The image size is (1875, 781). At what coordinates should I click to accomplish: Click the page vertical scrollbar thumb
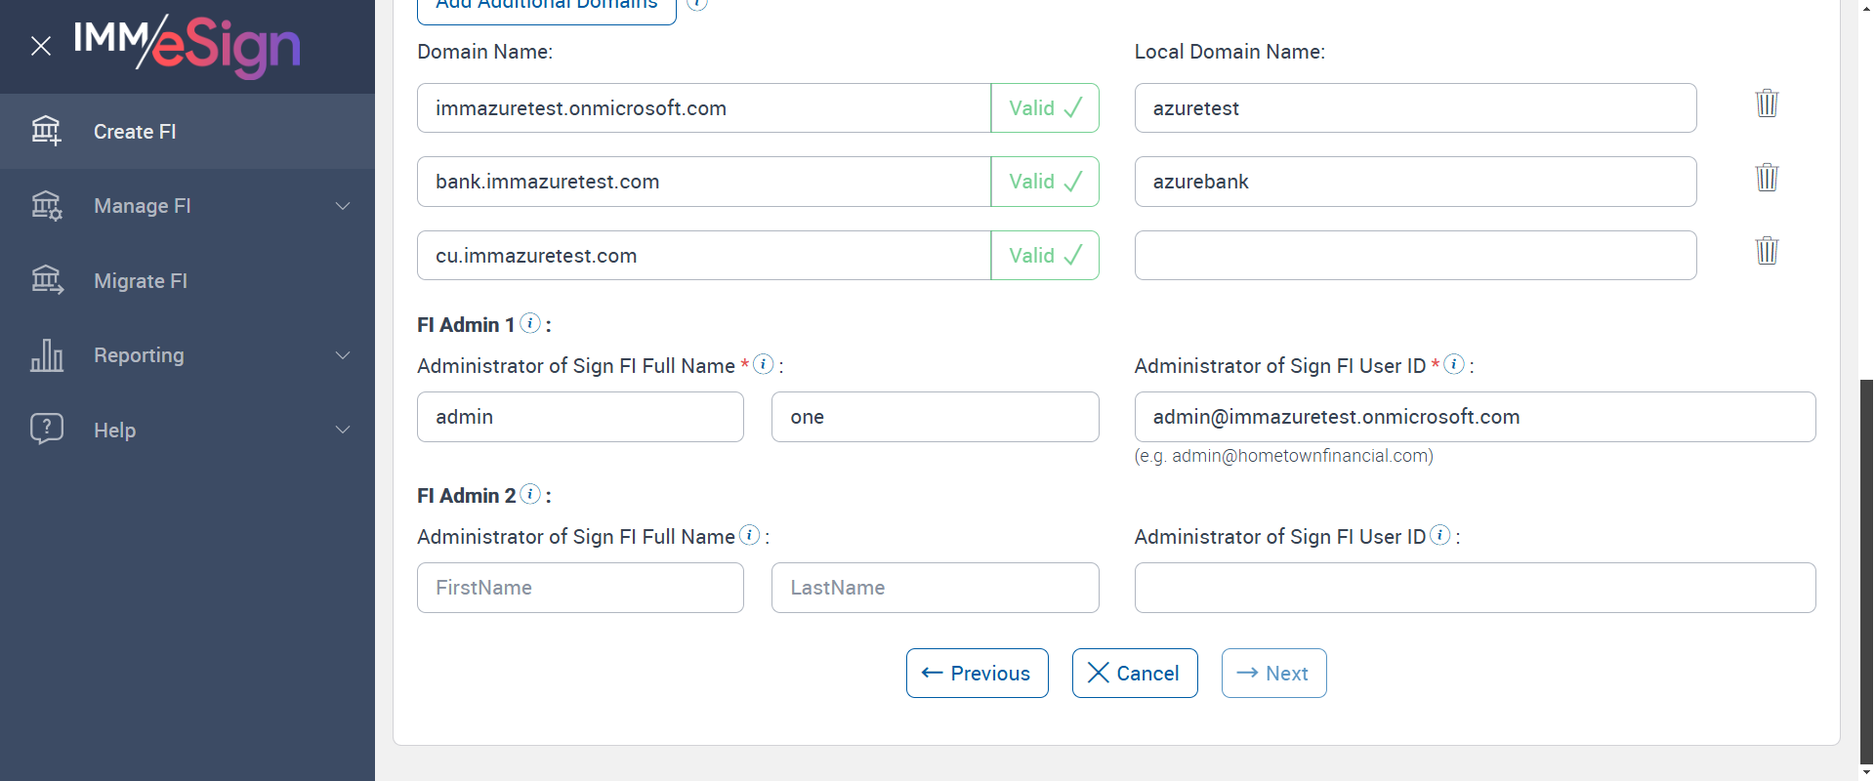pyautogui.click(x=1867, y=566)
